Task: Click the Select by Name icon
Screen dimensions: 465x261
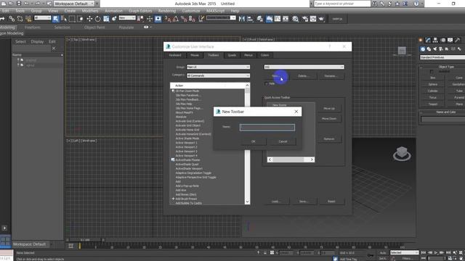Action: (64, 19)
